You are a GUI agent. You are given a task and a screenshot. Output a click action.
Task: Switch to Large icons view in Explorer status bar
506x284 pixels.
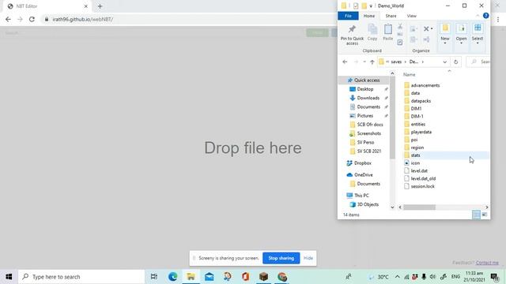(x=485, y=215)
